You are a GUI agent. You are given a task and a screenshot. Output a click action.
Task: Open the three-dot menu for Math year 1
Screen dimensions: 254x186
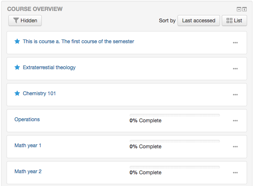[x=235, y=146]
